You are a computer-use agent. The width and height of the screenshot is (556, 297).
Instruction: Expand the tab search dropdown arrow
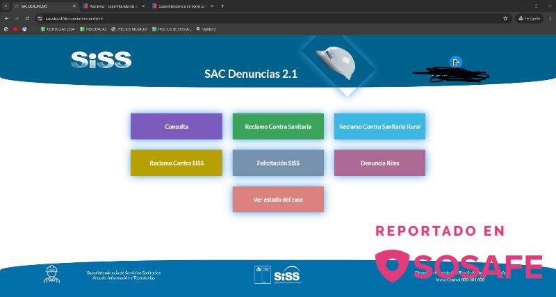click(6, 6)
